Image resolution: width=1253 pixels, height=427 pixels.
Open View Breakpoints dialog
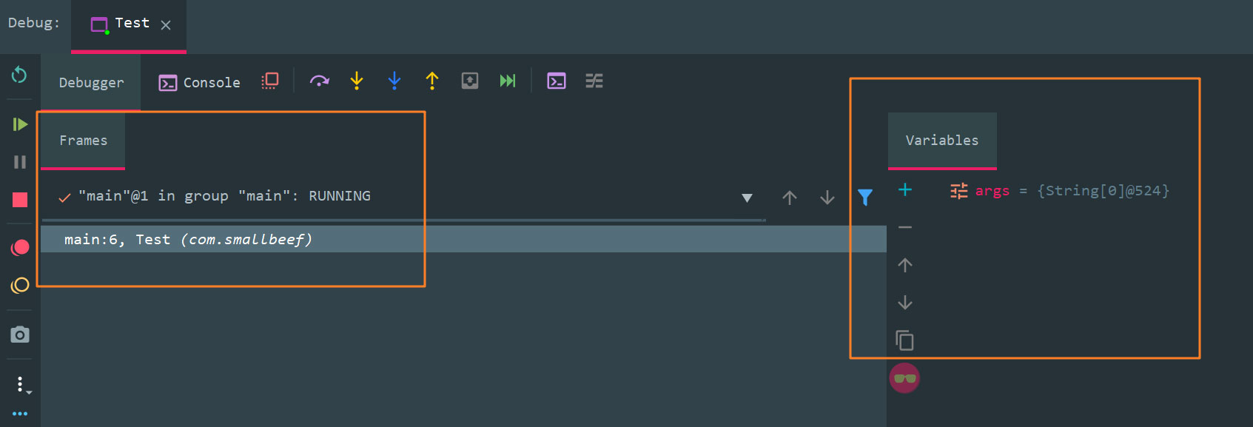coord(20,248)
